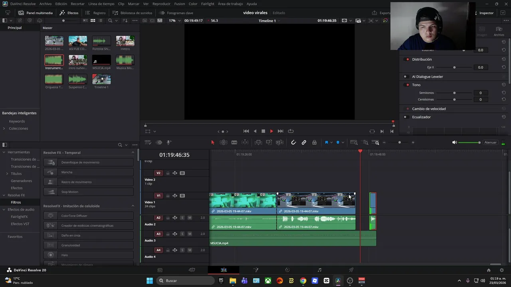
Task: Expand the Colecciones item
Action: [4, 128]
